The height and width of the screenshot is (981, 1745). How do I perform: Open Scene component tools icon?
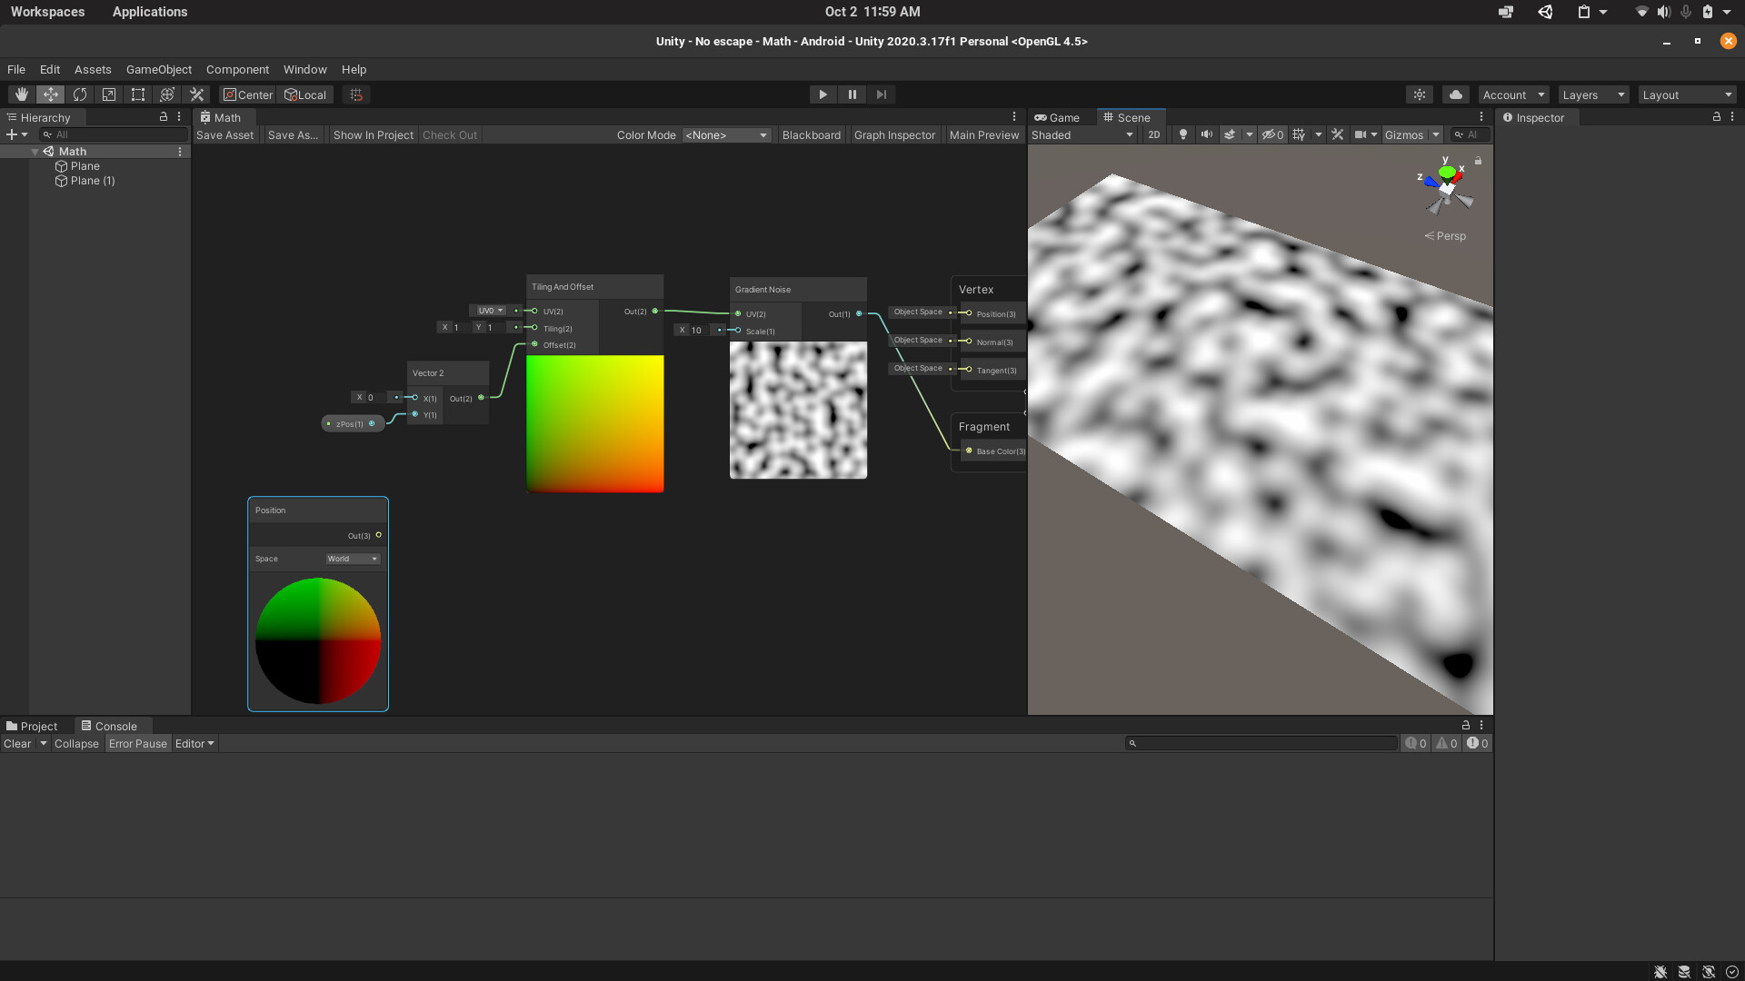[1337, 134]
